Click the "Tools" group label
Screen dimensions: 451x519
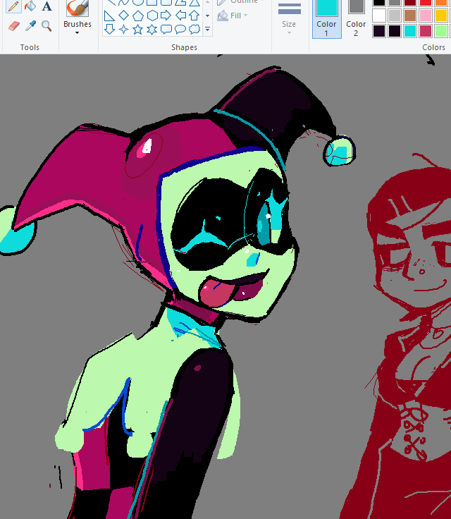click(x=30, y=47)
